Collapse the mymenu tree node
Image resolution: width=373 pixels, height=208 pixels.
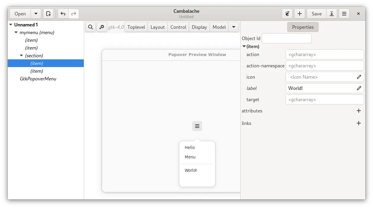coord(16,33)
